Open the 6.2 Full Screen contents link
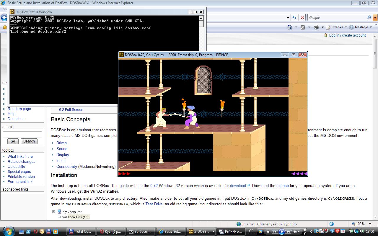The image size is (378, 236). click(x=71, y=110)
